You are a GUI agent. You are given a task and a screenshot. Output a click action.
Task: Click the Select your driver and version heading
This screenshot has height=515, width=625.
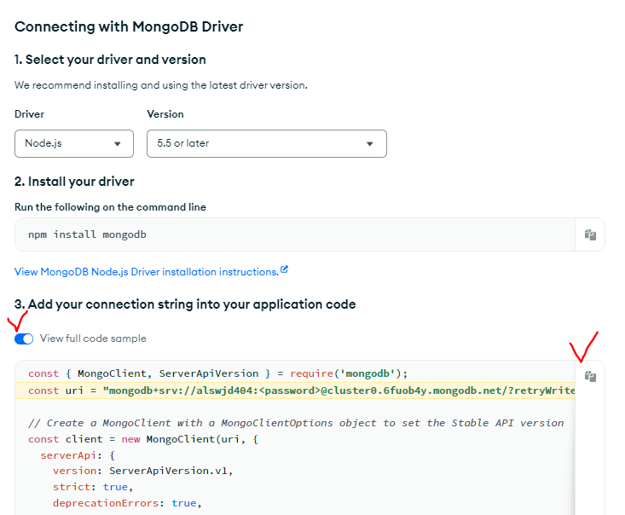coord(110,60)
